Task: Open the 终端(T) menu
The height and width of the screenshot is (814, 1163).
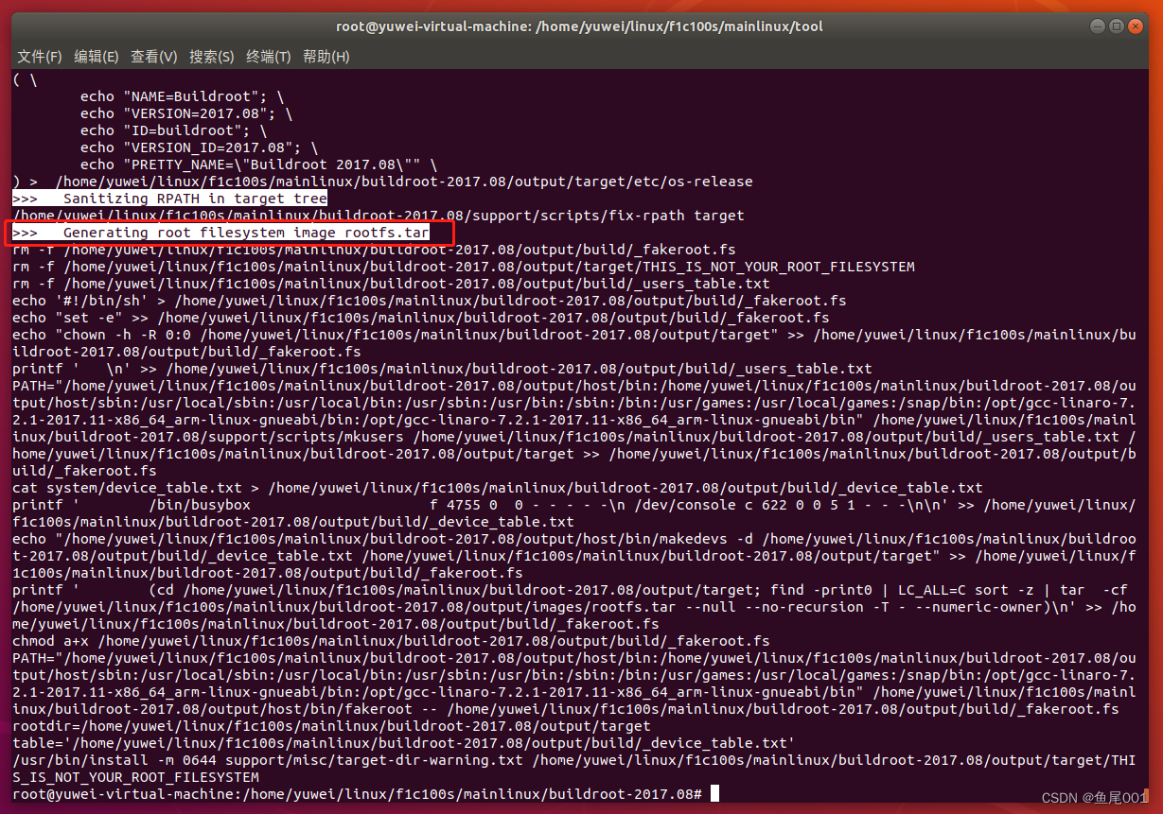Action: pyautogui.click(x=266, y=57)
